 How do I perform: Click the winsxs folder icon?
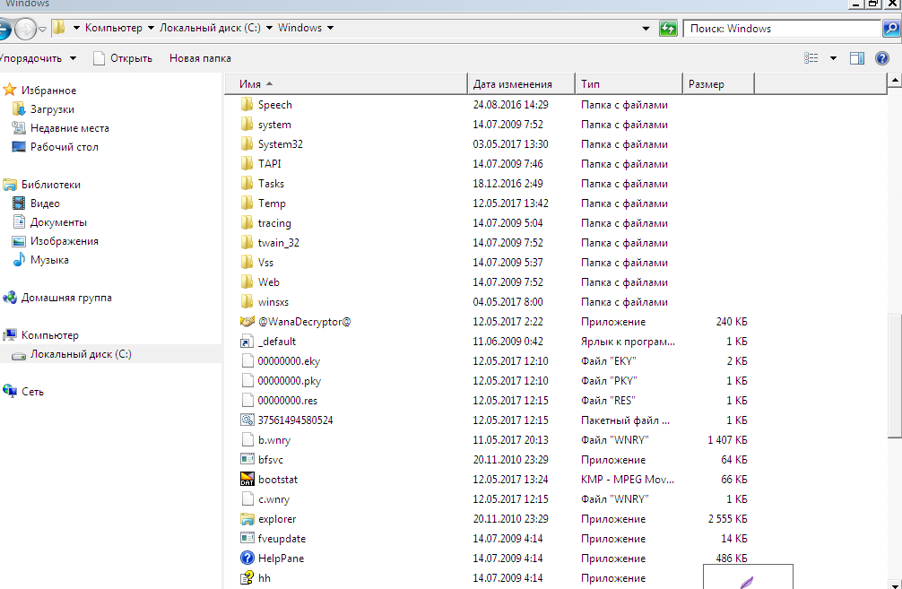247,301
